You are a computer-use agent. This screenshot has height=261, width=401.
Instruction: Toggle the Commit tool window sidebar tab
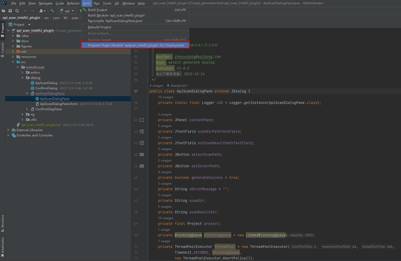pyautogui.click(x=3, y=50)
